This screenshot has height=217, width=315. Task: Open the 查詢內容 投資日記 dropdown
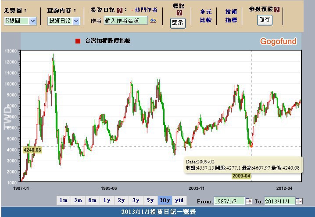coord(64,21)
